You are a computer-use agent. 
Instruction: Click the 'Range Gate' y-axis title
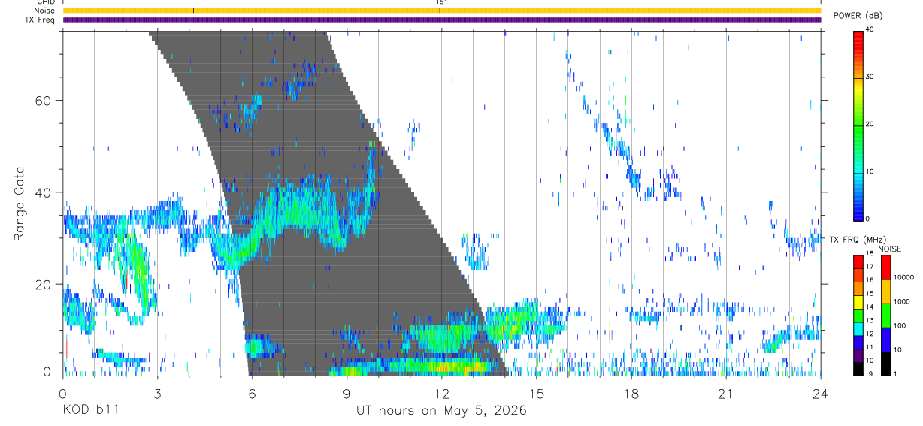[x=20, y=204]
